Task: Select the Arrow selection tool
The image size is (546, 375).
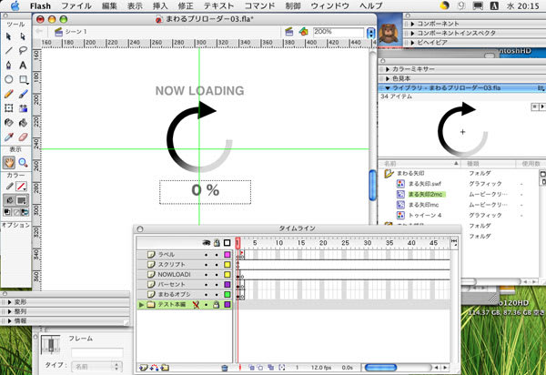Action: [x=9, y=36]
